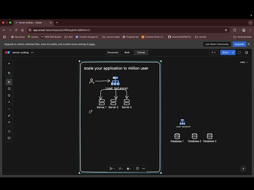Viewport: 254px width, 190px height.
Task: Copy share link via chain icon
Action: pos(233,53)
